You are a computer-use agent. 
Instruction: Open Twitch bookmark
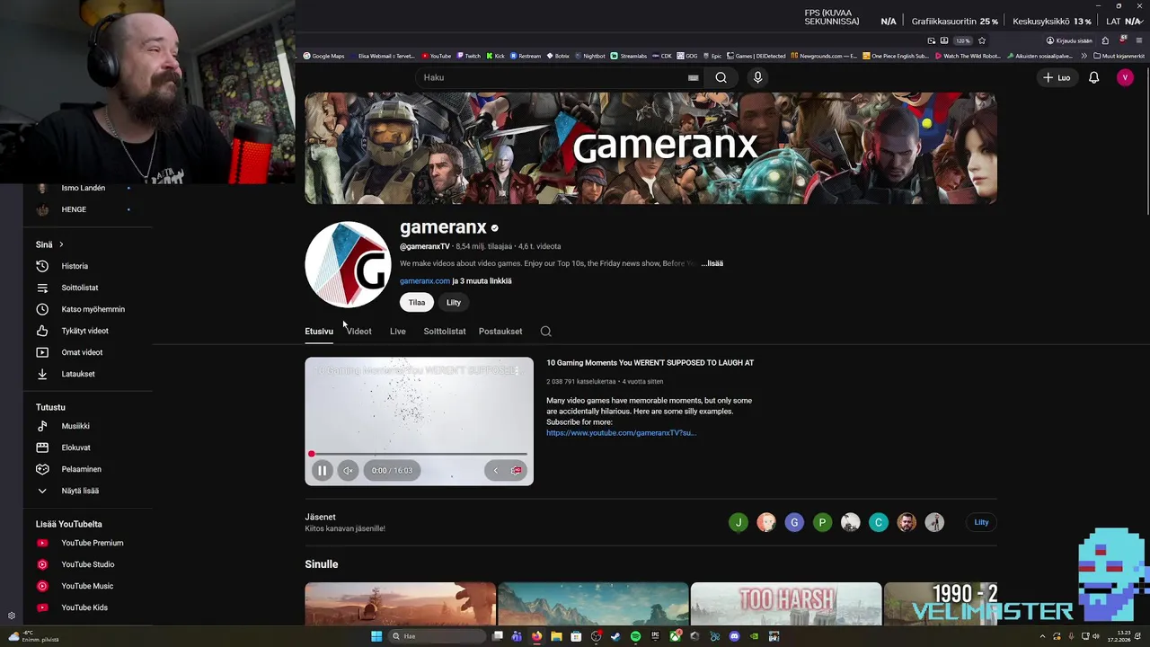[x=468, y=56]
